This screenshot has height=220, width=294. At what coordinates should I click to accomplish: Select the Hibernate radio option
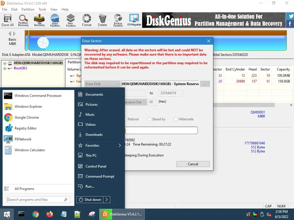pos(184,119)
